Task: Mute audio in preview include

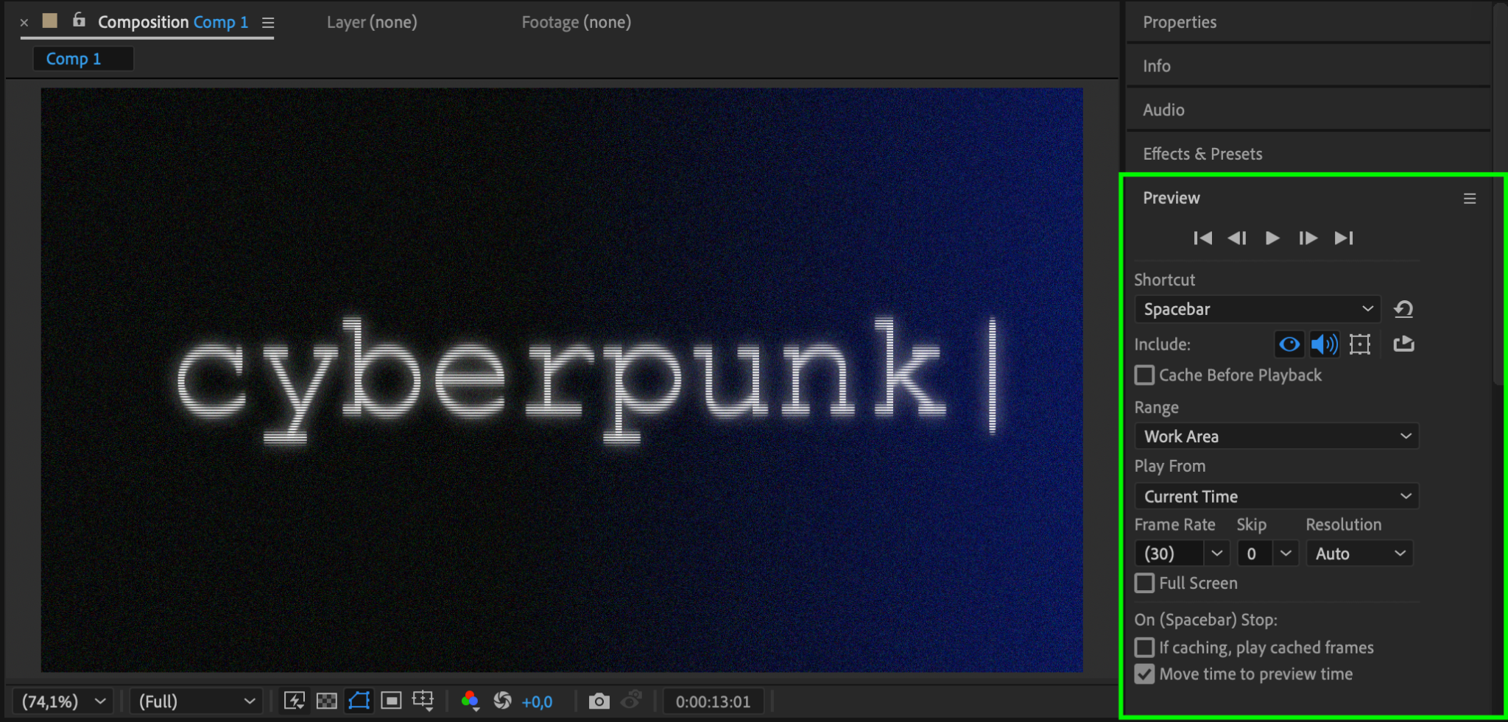Action: [x=1324, y=344]
